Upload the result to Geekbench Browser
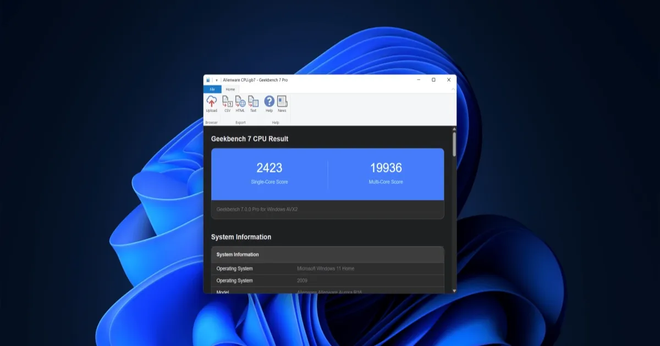Image resolution: width=660 pixels, height=346 pixels. click(212, 104)
